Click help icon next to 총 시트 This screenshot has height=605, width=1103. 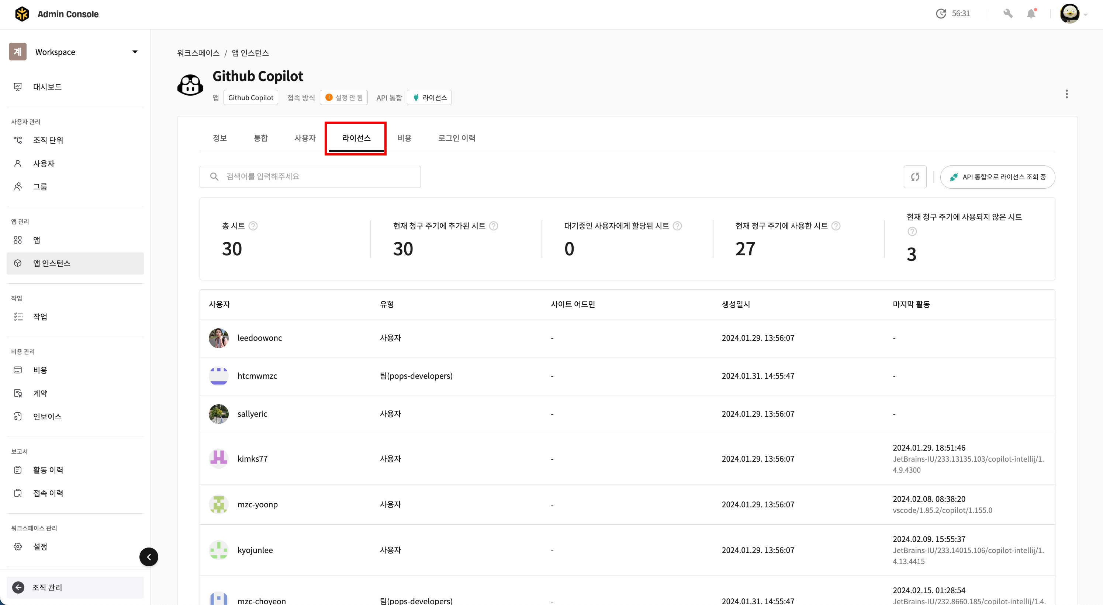point(253,226)
